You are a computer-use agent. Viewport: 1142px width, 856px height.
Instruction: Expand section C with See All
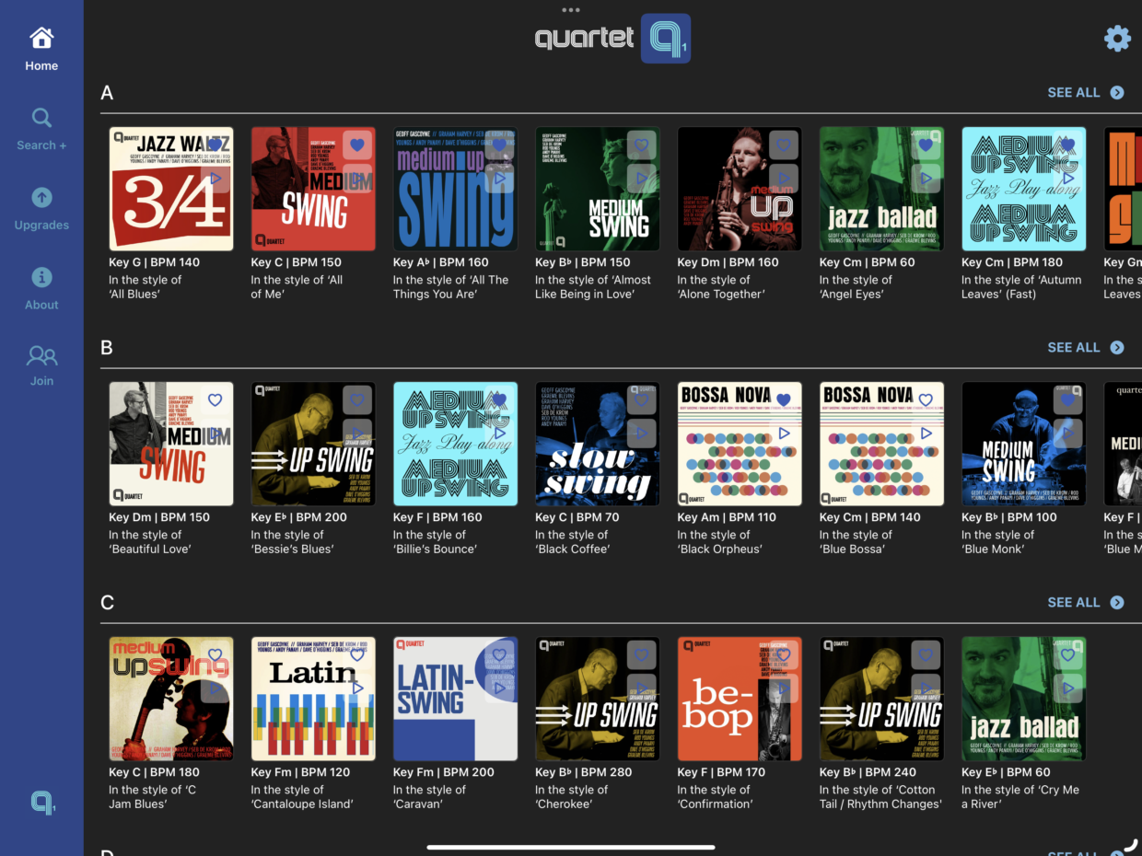tap(1085, 603)
